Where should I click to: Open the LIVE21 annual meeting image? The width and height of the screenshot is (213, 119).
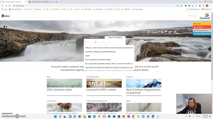104,83
